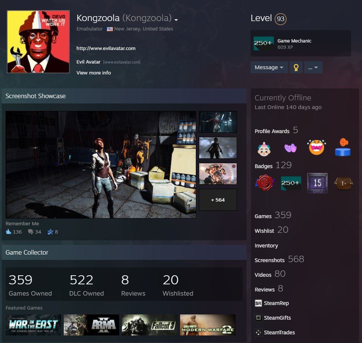Open the Screenshots 568 link
The height and width of the screenshot is (343, 362).
279,260
